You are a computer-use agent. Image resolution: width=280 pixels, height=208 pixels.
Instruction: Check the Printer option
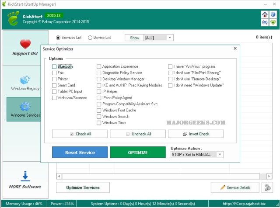(54, 79)
